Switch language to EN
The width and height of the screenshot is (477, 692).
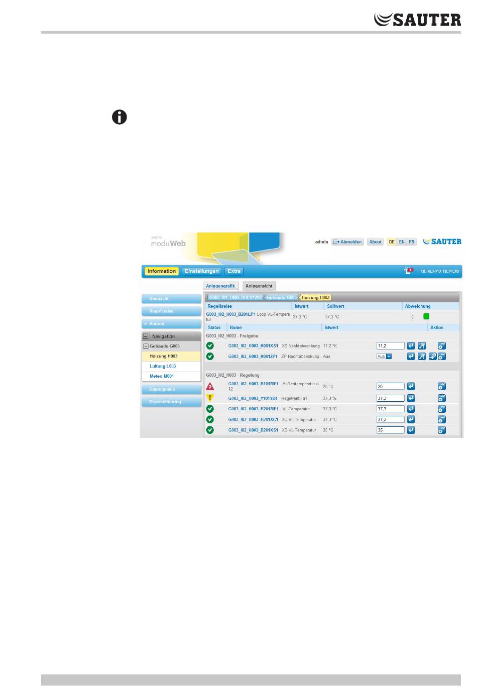[402, 242]
